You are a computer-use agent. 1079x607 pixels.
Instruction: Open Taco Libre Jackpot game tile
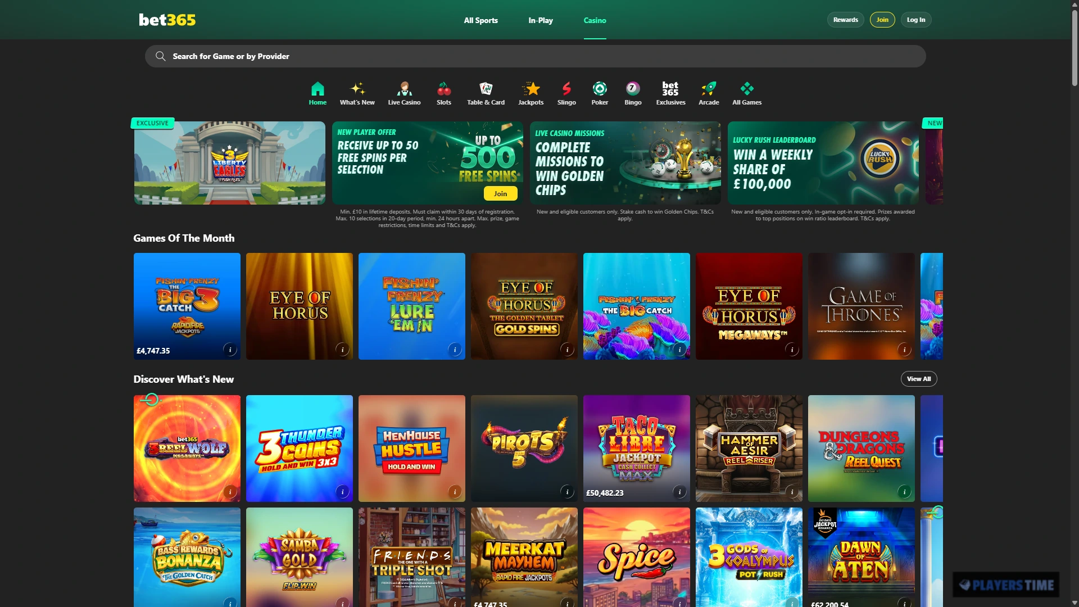pos(637,449)
